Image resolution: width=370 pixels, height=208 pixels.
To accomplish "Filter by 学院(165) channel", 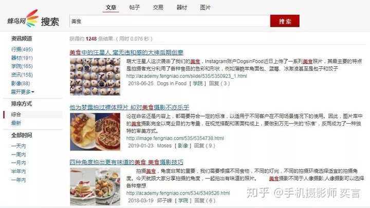I will tap(22, 66).
